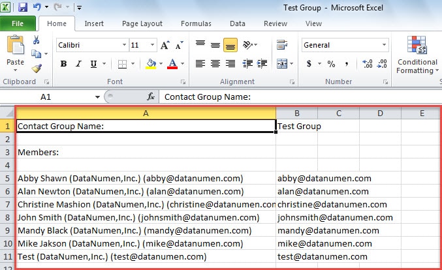This screenshot has width=442, height=270.
Task: Decrease indent icon
Action: click(247, 64)
